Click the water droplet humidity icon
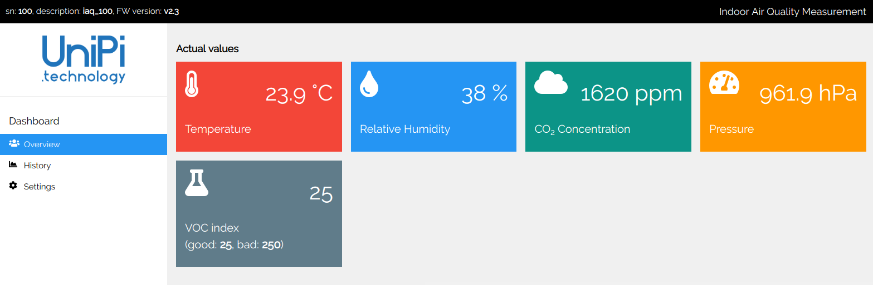This screenshot has width=873, height=285. pos(369,84)
